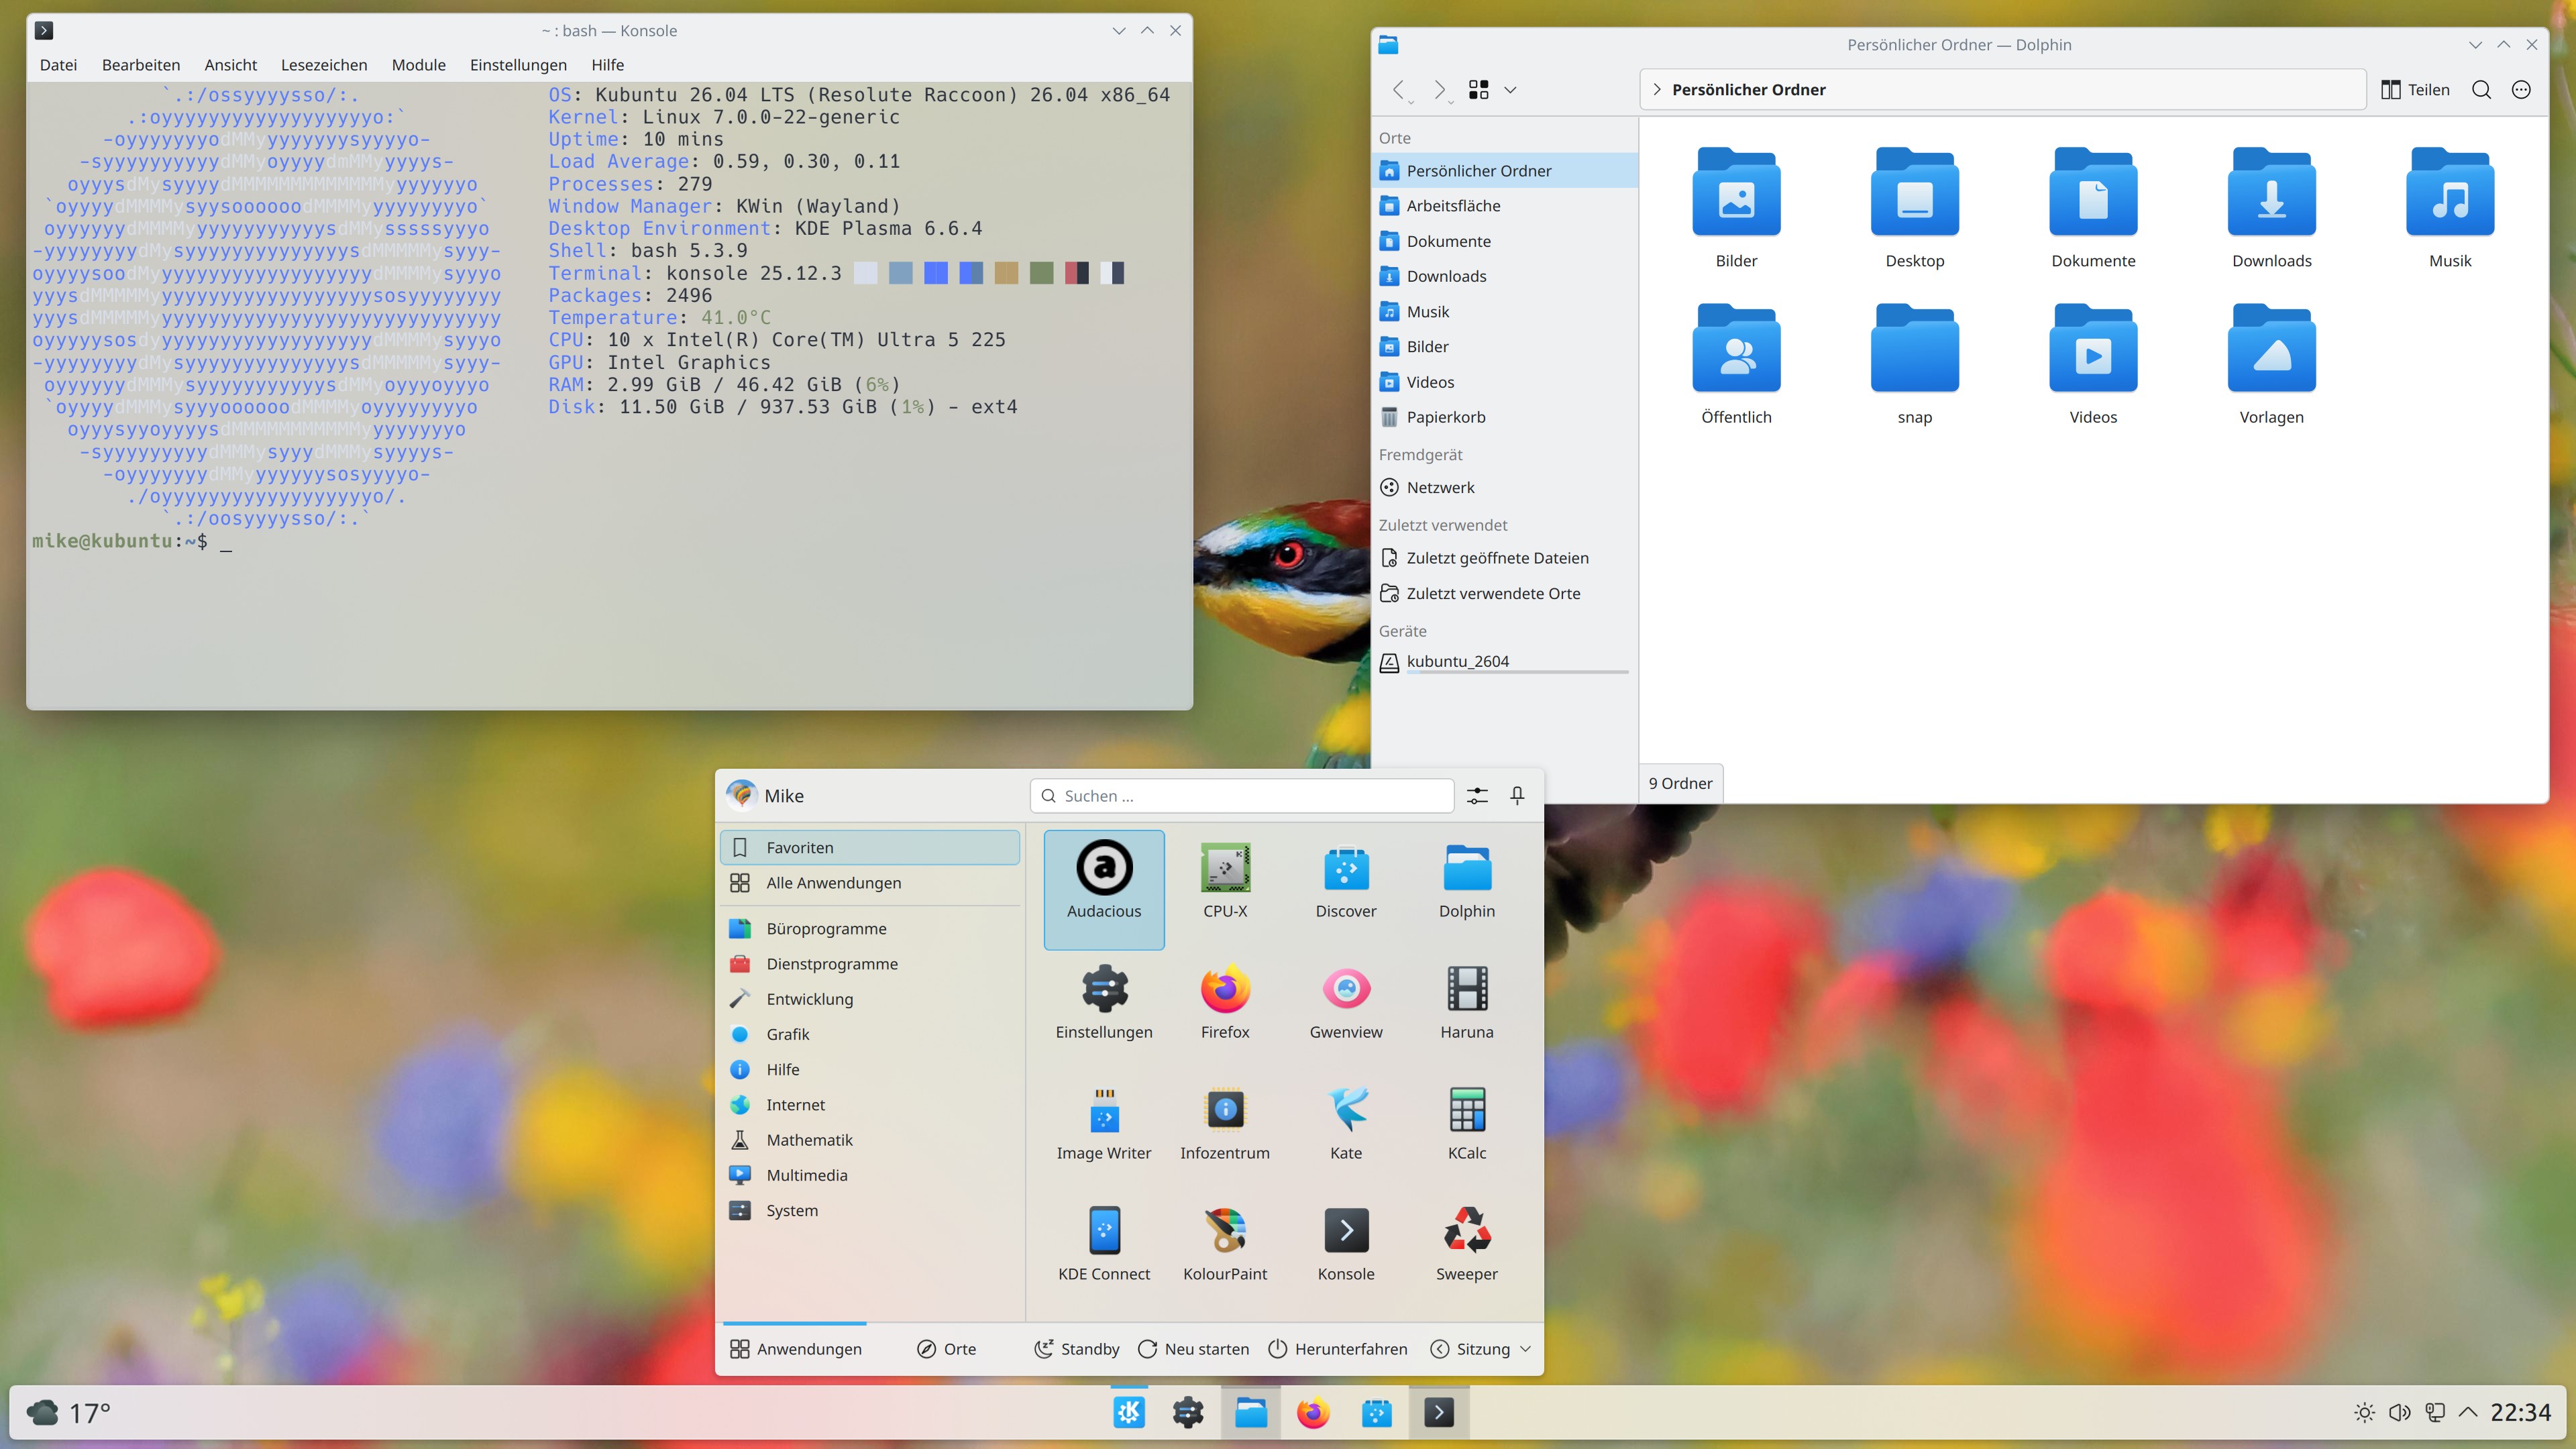This screenshot has height=1449, width=2576.
Task: Switch Dolphin view mode to icons
Action: pos(1479,90)
